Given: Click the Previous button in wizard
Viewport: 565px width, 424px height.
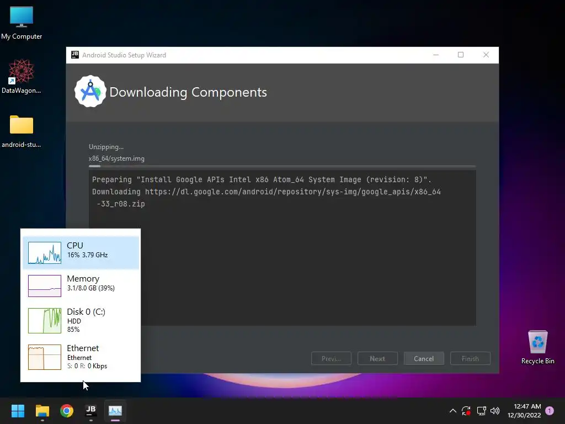Looking at the screenshot, I should coord(331,358).
